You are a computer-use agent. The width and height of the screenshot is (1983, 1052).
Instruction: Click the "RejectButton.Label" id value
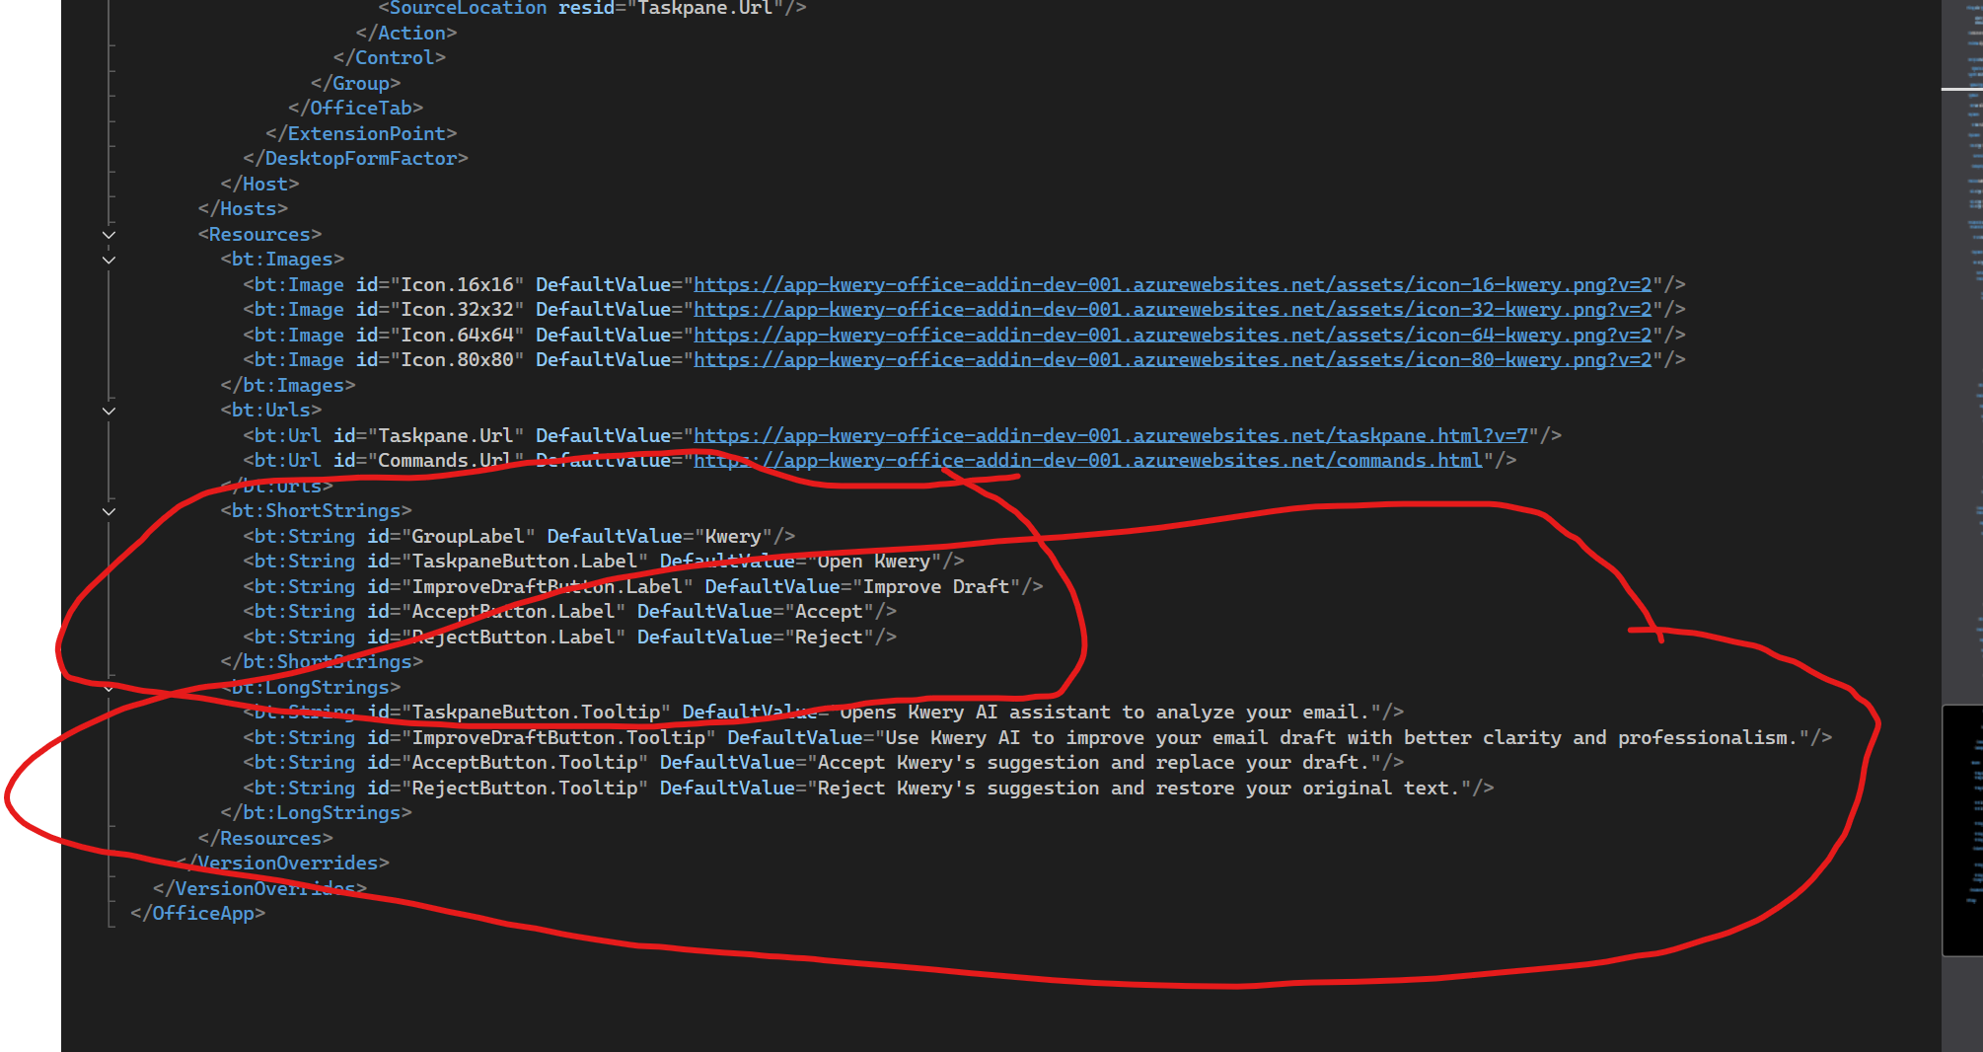513,637
